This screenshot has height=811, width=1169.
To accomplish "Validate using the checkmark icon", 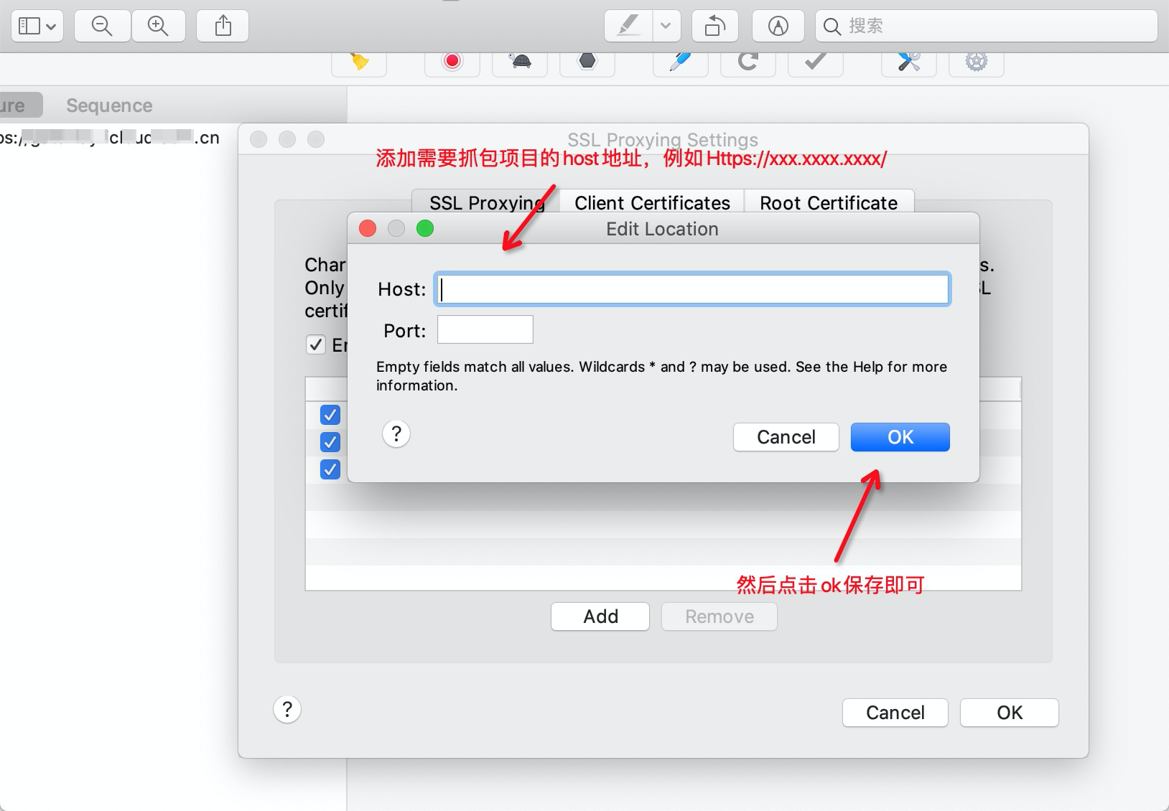I will click(816, 62).
